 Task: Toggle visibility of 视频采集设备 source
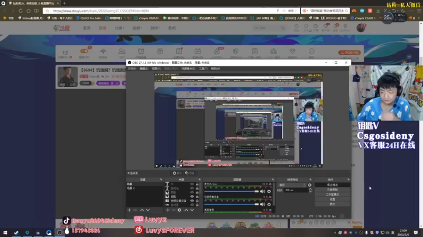(x=192, y=201)
